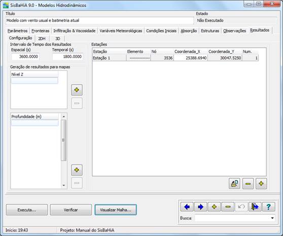
Task: Click Coordenada_X cell '25388.6940'
Action: pos(190,58)
